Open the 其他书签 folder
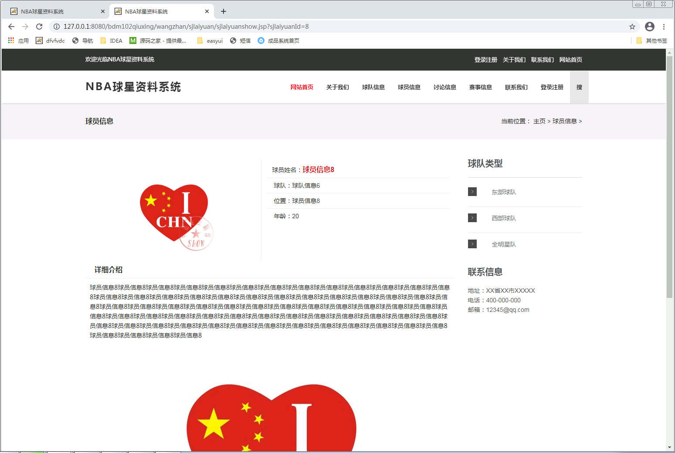This screenshot has height=453, width=675. (x=652, y=41)
